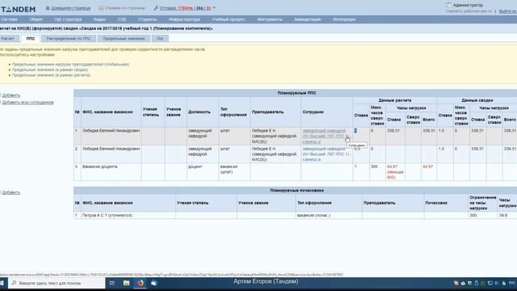Click the Выйти logout link
Image resolution: width=517 pixels, height=291 pixels.
pyautogui.click(x=507, y=11)
